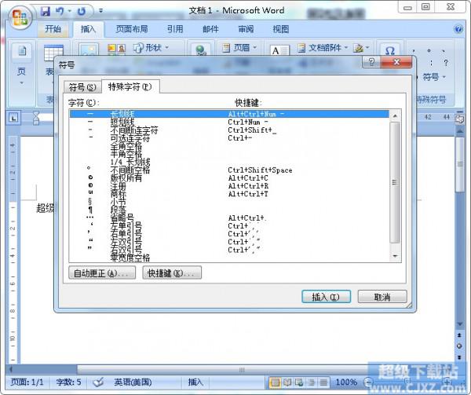Click character list scrollbar thumb

tap(394, 182)
